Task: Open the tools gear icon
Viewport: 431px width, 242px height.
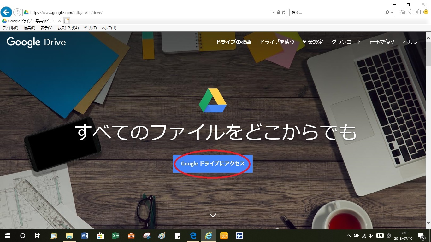Action: 418,12
